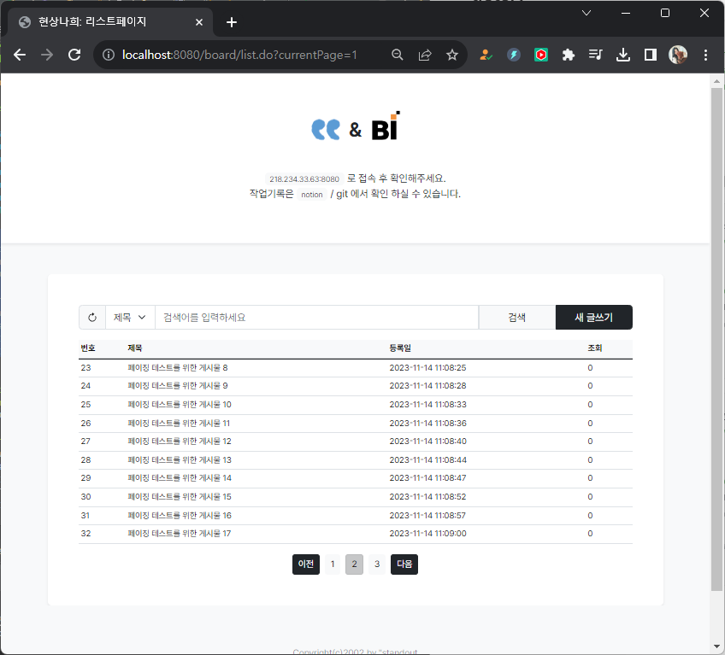Image resolution: width=725 pixels, height=655 pixels.
Task: Click the 번호 column header
Action: click(88, 348)
